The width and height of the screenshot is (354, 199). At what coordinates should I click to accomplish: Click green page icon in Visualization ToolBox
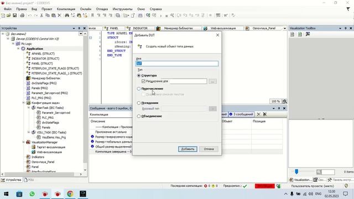click(x=300, y=34)
